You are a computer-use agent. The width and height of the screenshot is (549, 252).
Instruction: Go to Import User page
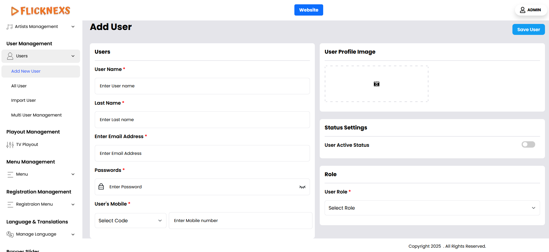[24, 100]
